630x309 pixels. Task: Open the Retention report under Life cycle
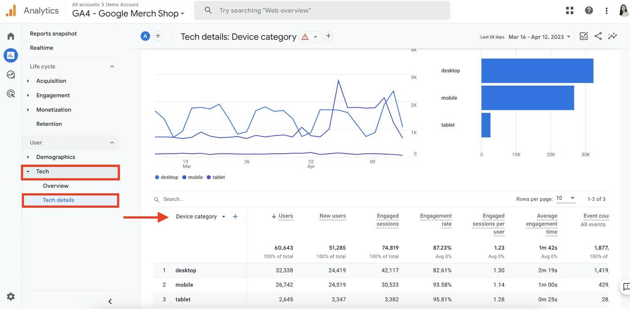[49, 124]
